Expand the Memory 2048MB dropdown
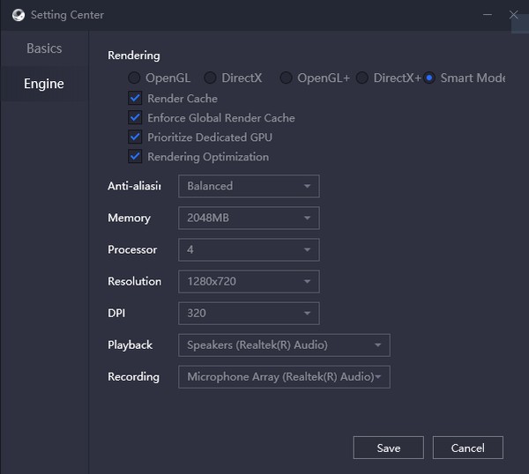The image size is (529, 474). [x=249, y=218]
